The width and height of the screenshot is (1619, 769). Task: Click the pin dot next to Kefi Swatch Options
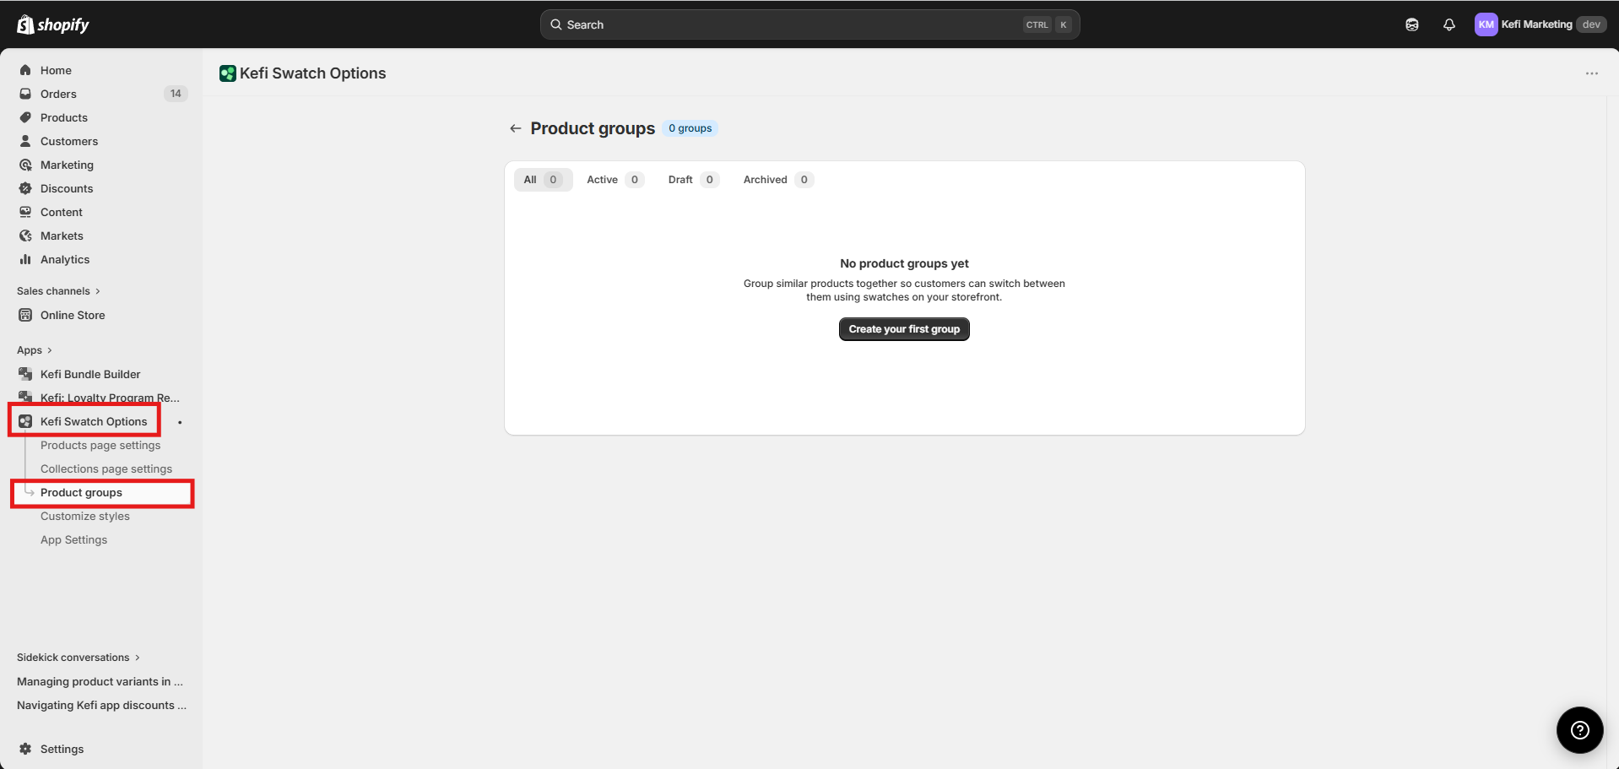[x=180, y=422]
